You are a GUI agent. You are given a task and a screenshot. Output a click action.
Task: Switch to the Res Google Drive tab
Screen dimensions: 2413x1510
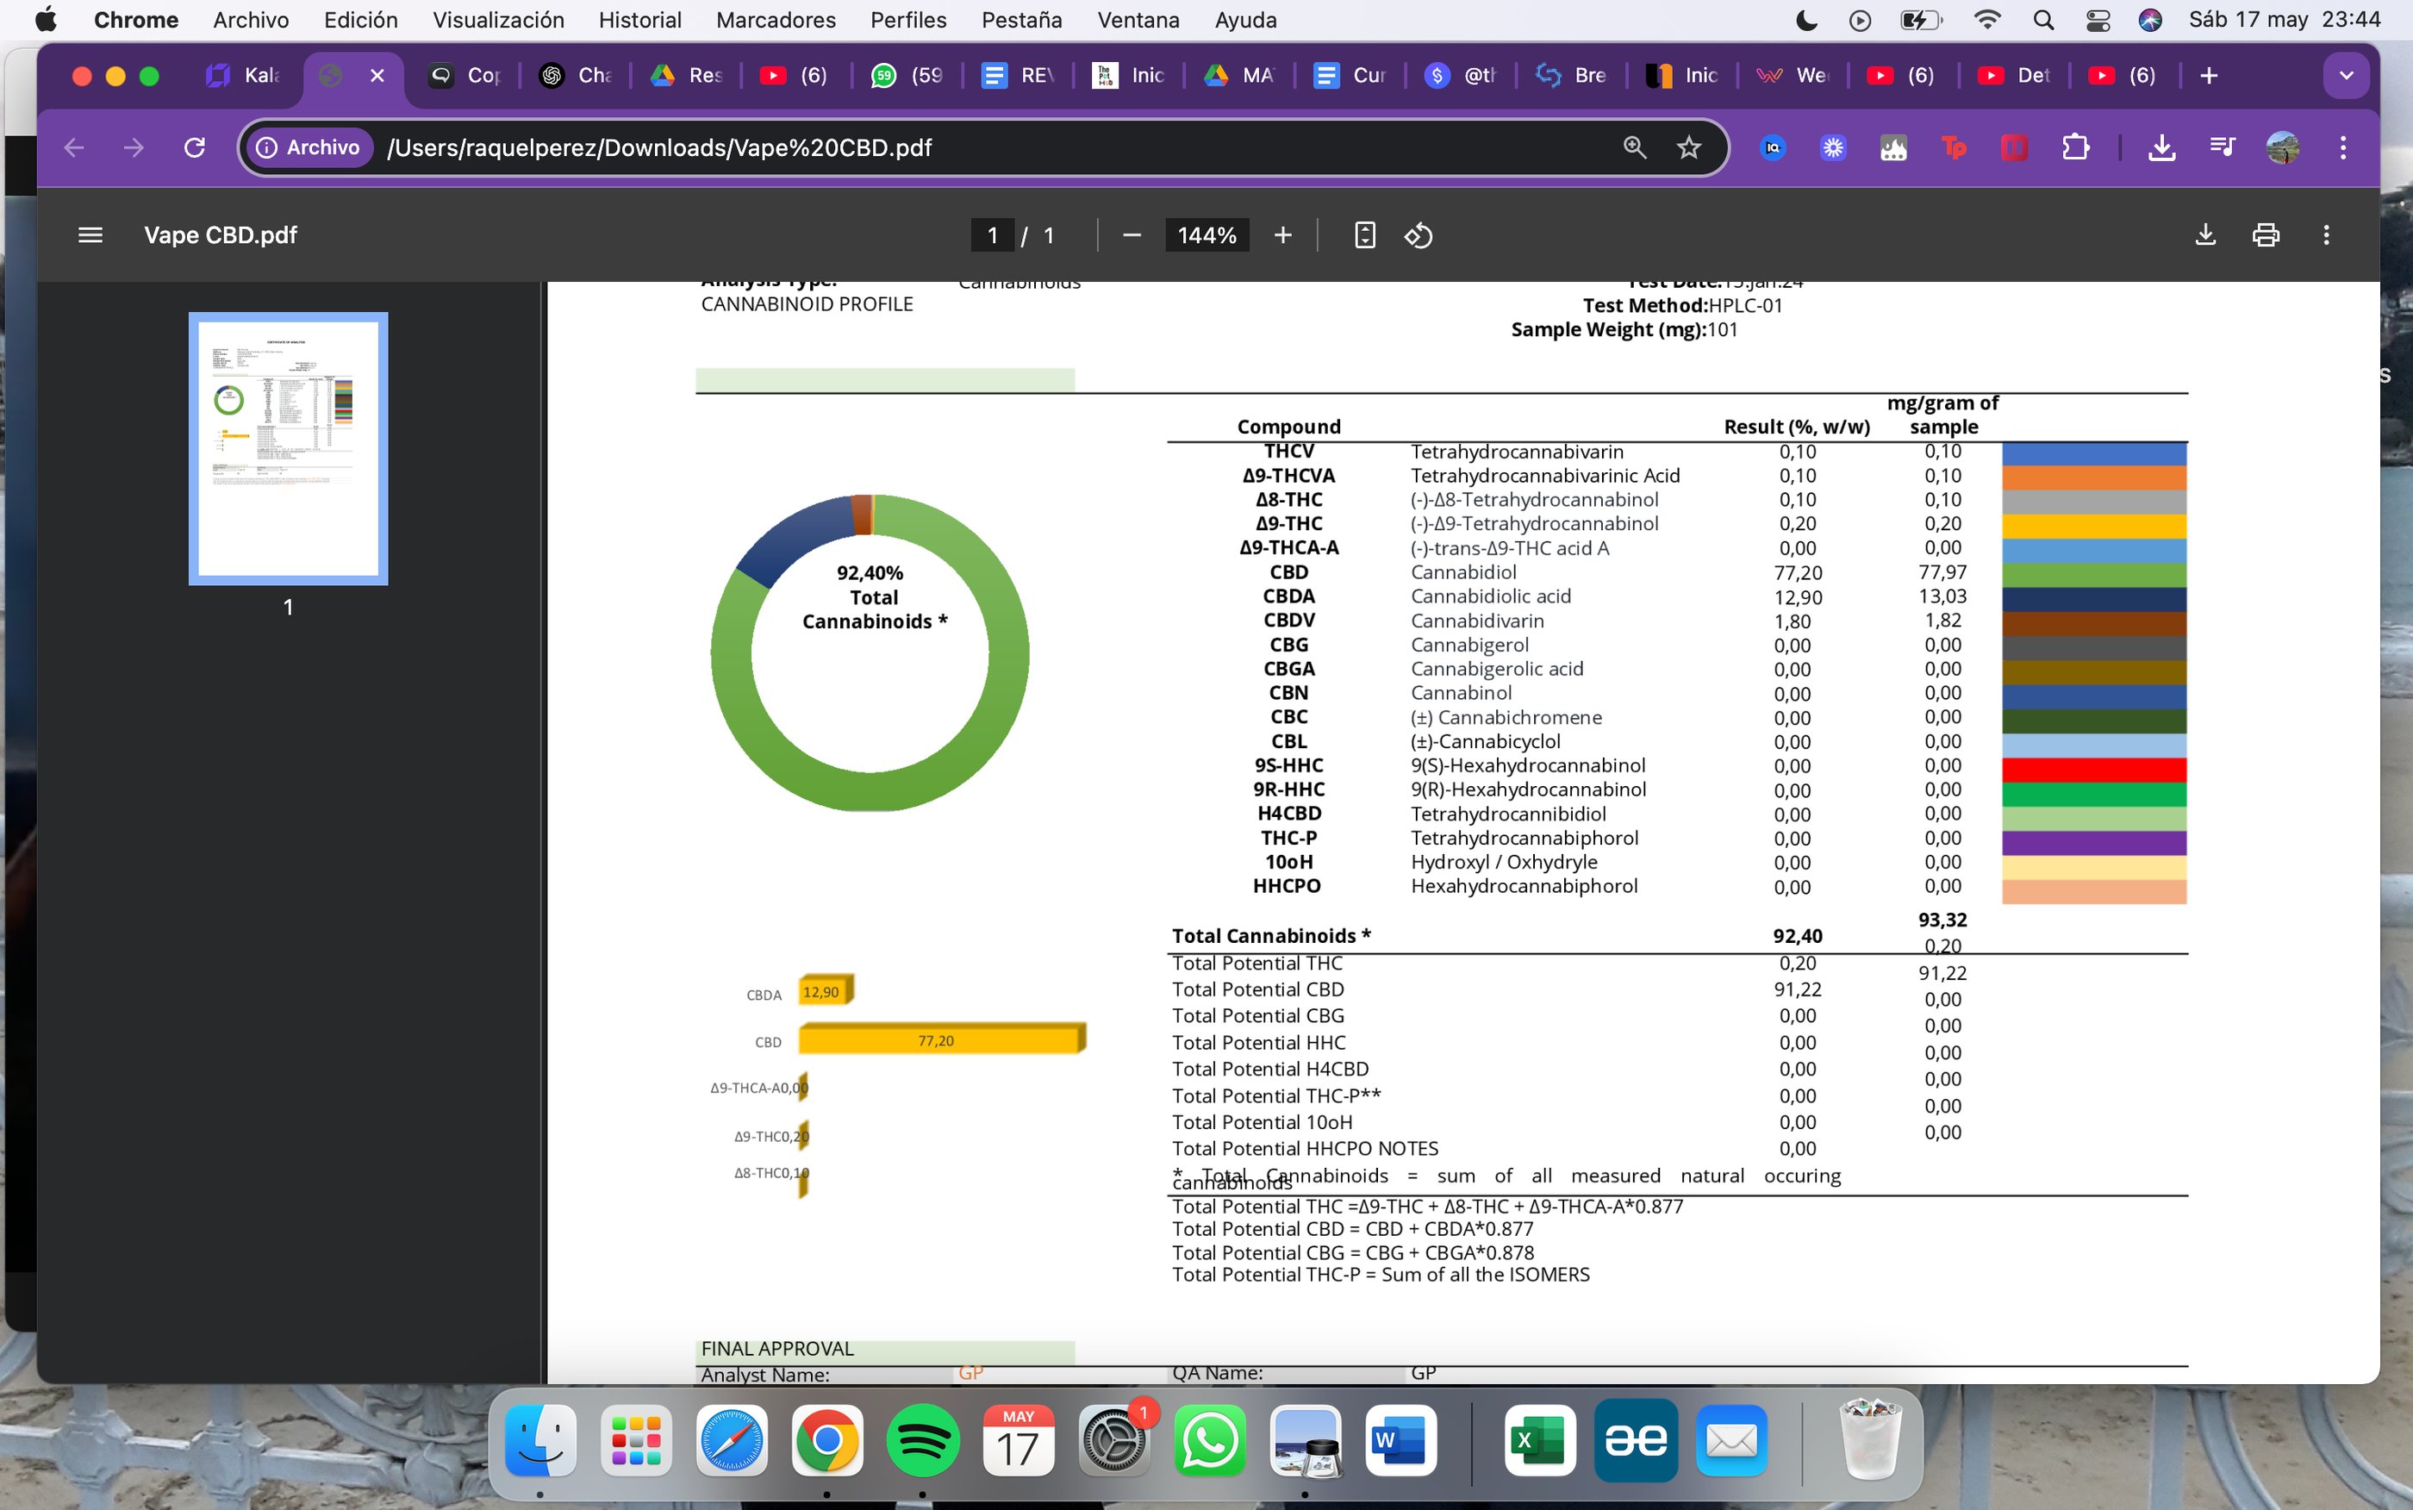688,76
